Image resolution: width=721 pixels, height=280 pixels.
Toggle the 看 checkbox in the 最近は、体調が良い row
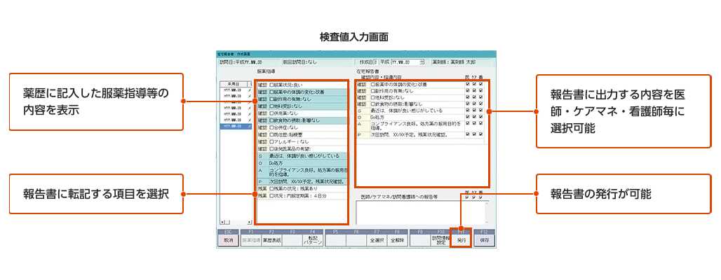(481, 111)
